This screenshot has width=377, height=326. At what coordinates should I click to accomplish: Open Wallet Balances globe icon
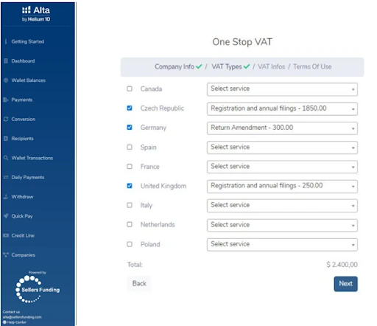(6, 80)
